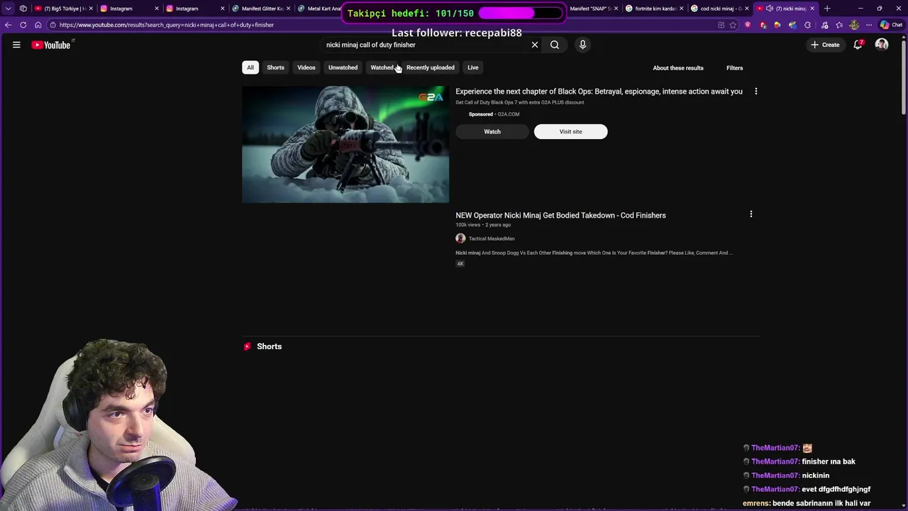Open NEW Operator Nicki Minaj video title

[x=560, y=215]
